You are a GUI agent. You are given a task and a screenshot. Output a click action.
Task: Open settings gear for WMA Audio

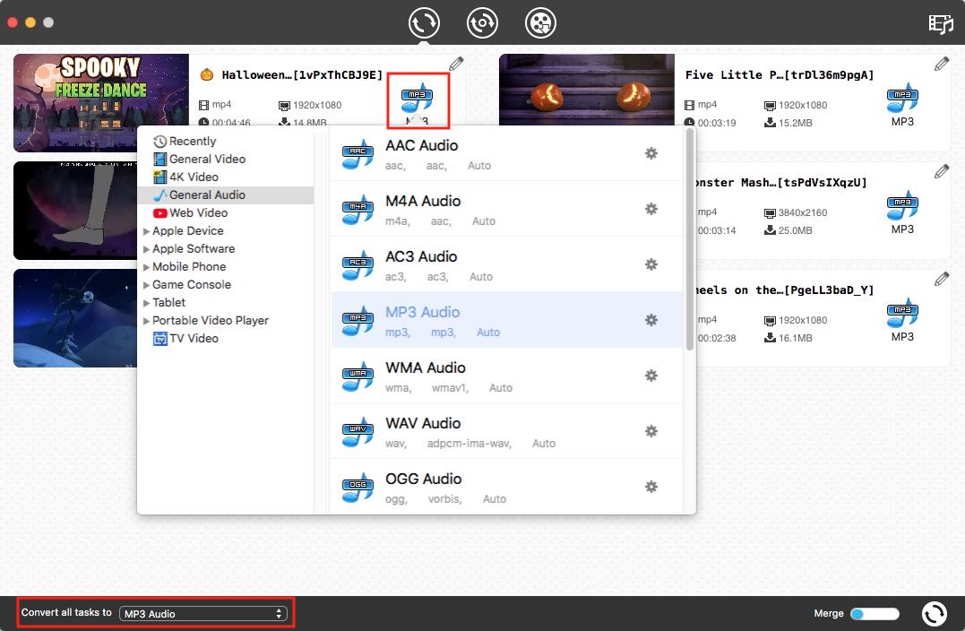(x=651, y=376)
